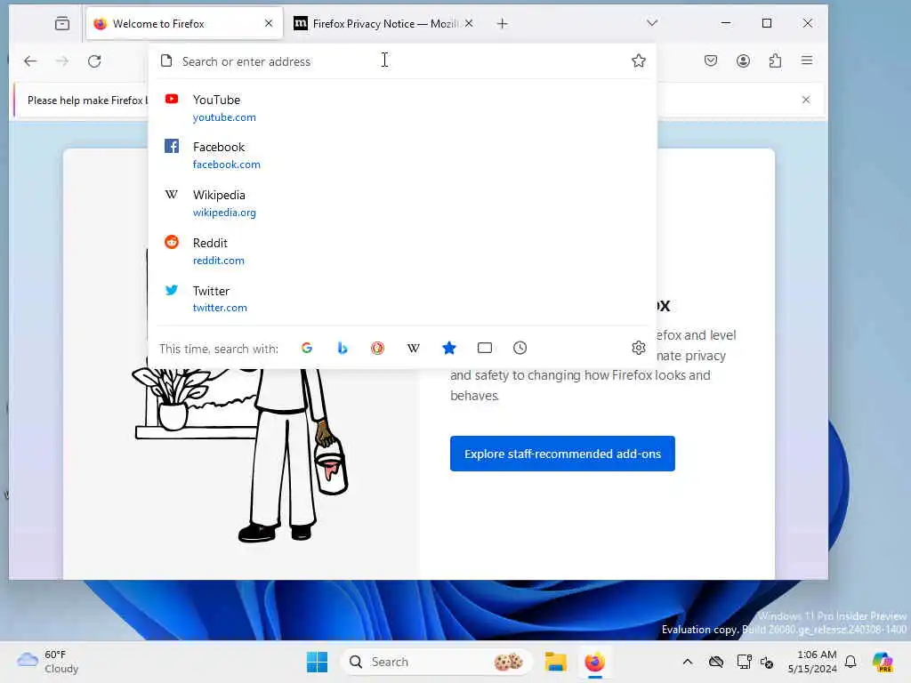Show hidden system tray icons chevron
The height and width of the screenshot is (683, 911).
click(x=688, y=662)
